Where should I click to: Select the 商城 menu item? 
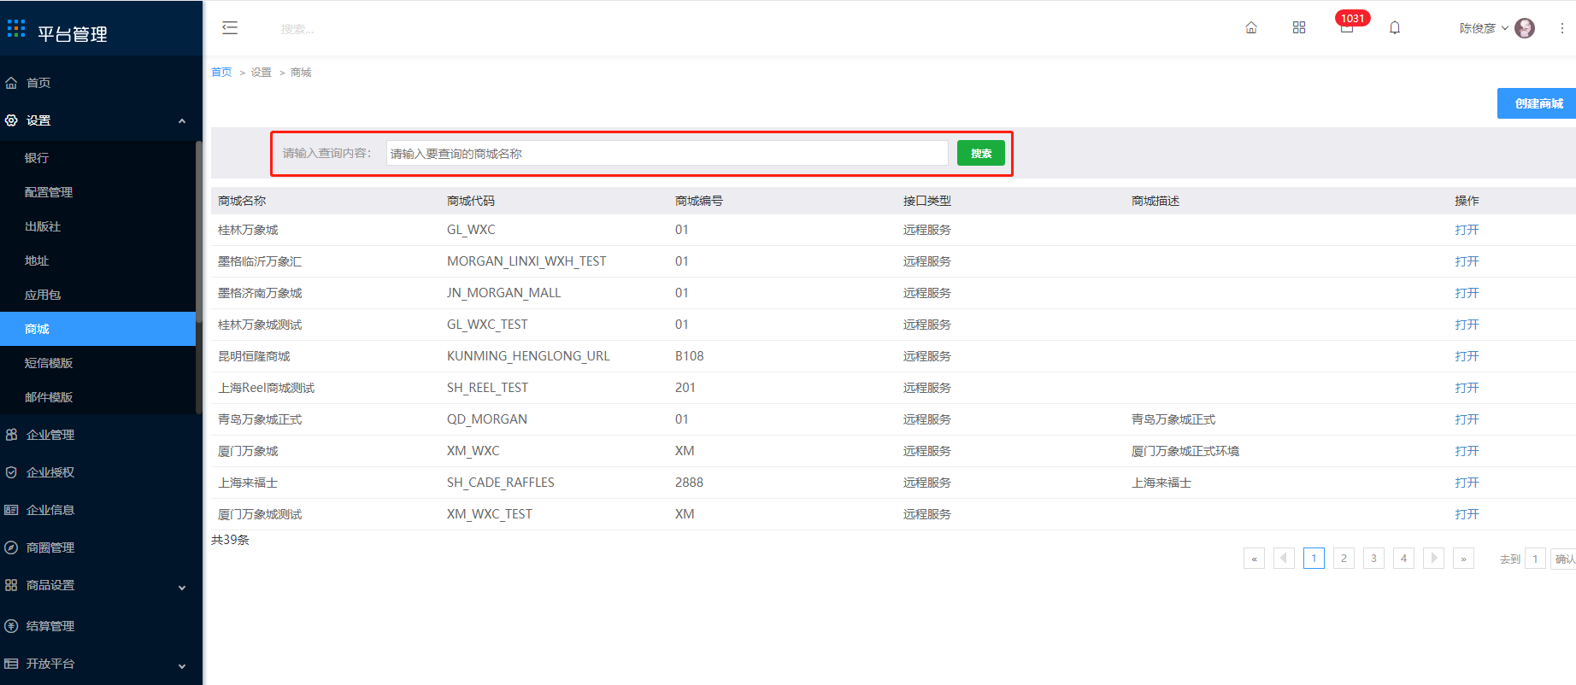point(97,329)
